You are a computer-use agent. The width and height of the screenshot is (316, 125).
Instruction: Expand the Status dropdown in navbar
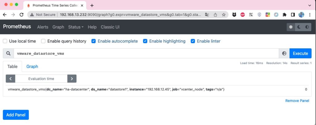click(x=76, y=27)
